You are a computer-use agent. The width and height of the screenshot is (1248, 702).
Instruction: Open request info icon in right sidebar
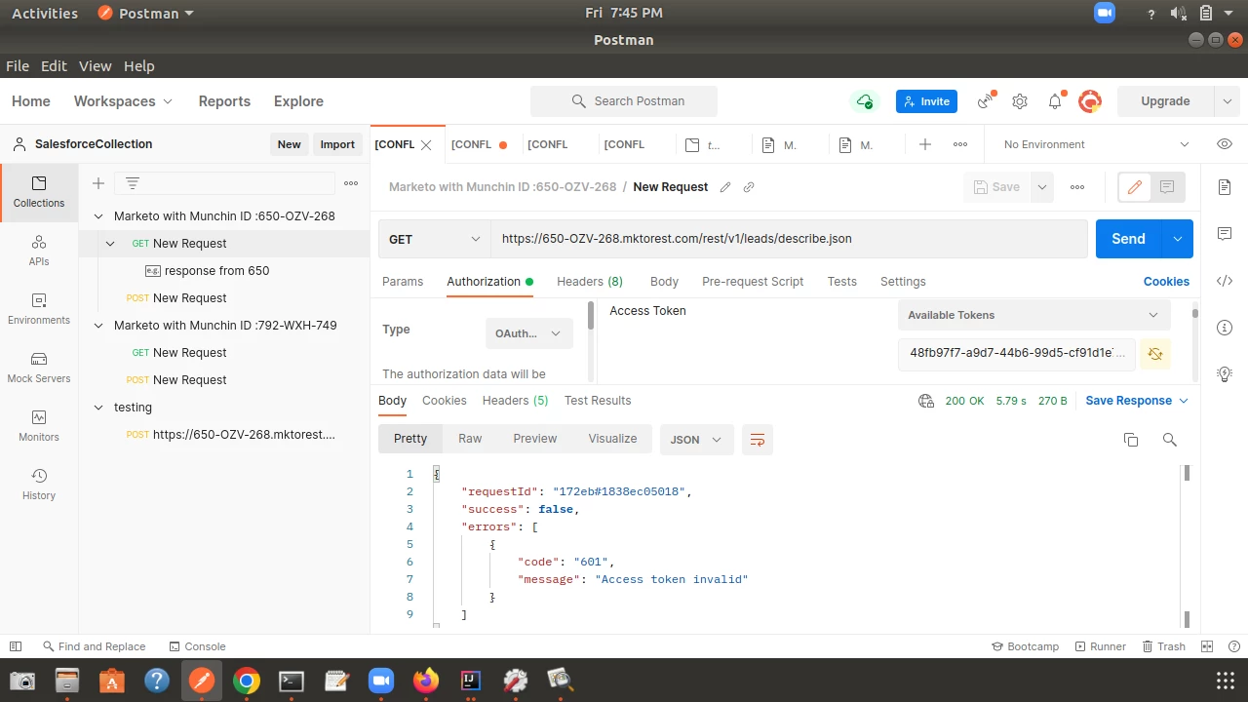[x=1225, y=328]
